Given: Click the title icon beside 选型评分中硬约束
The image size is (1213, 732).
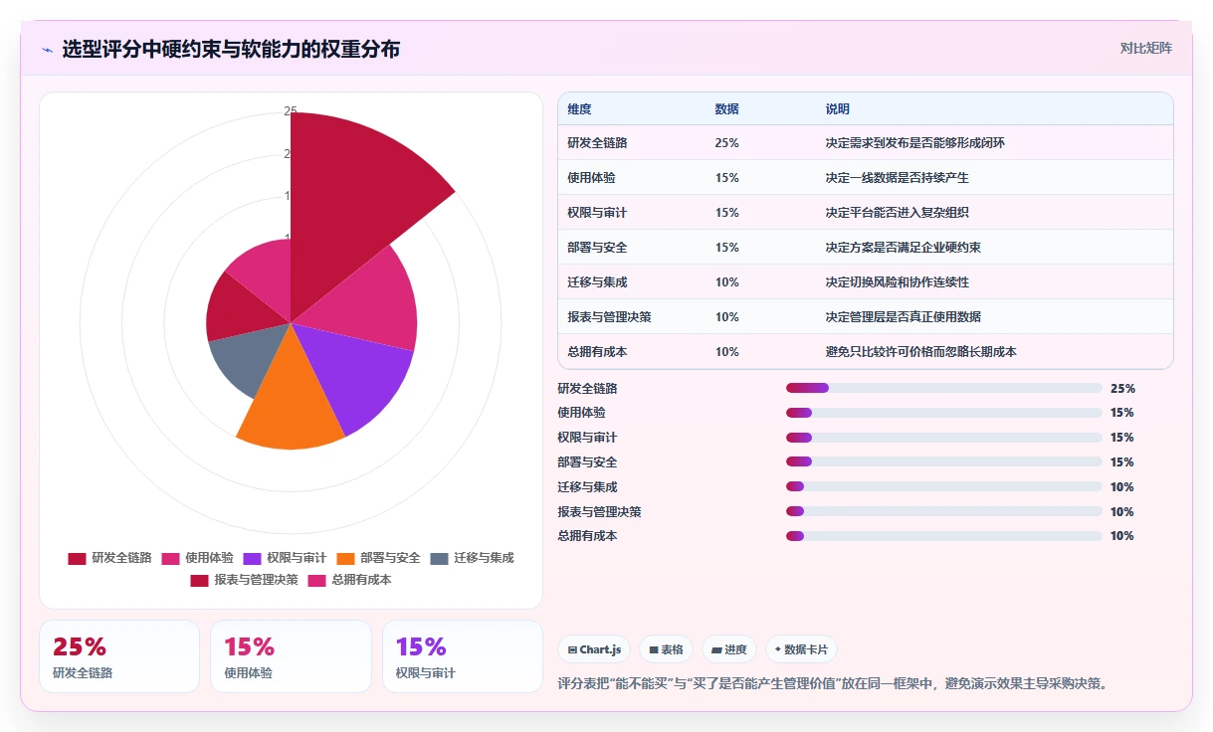Looking at the screenshot, I should click(x=47, y=49).
